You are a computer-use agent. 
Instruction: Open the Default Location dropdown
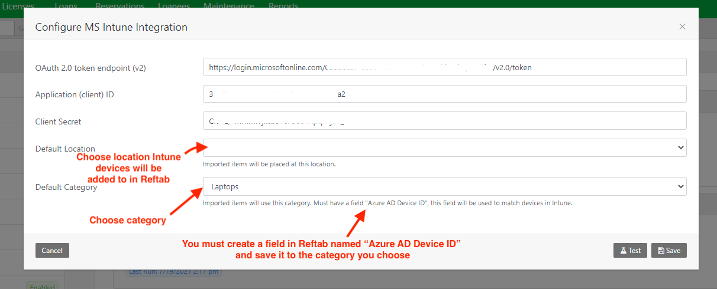click(444, 147)
